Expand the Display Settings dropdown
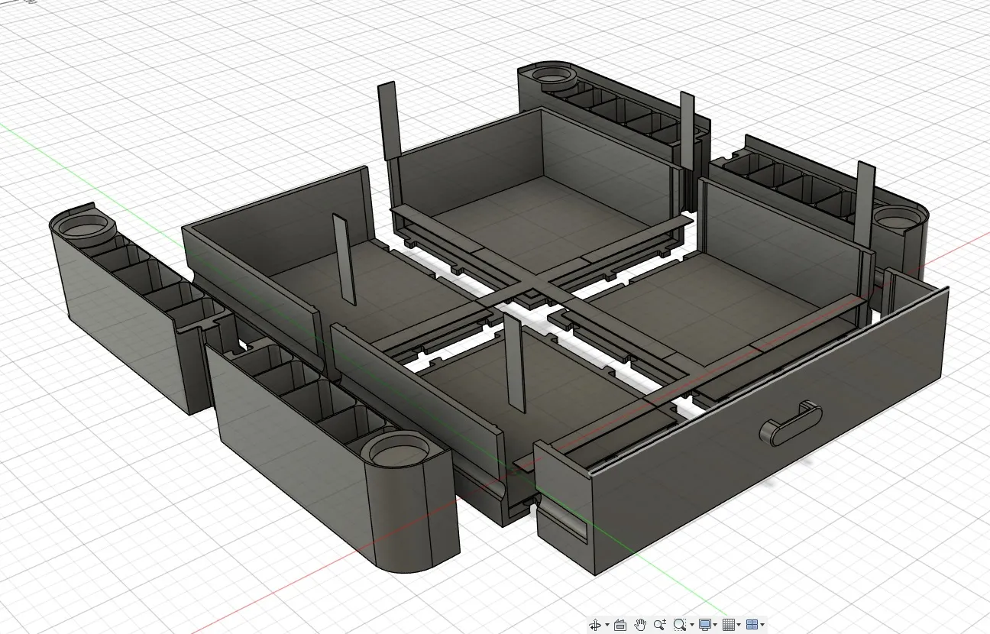The height and width of the screenshot is (634, 990). click(x=715, y=624)
